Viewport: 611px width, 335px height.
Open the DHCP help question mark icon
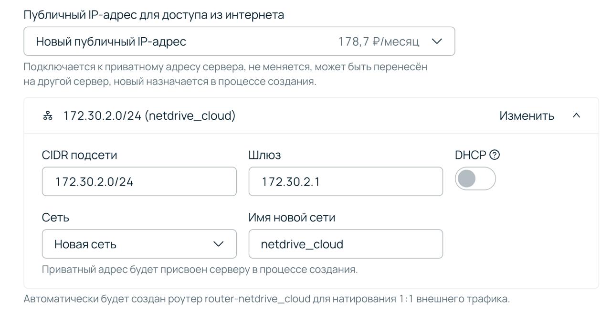pyautogui.click(x=495, y=155)
